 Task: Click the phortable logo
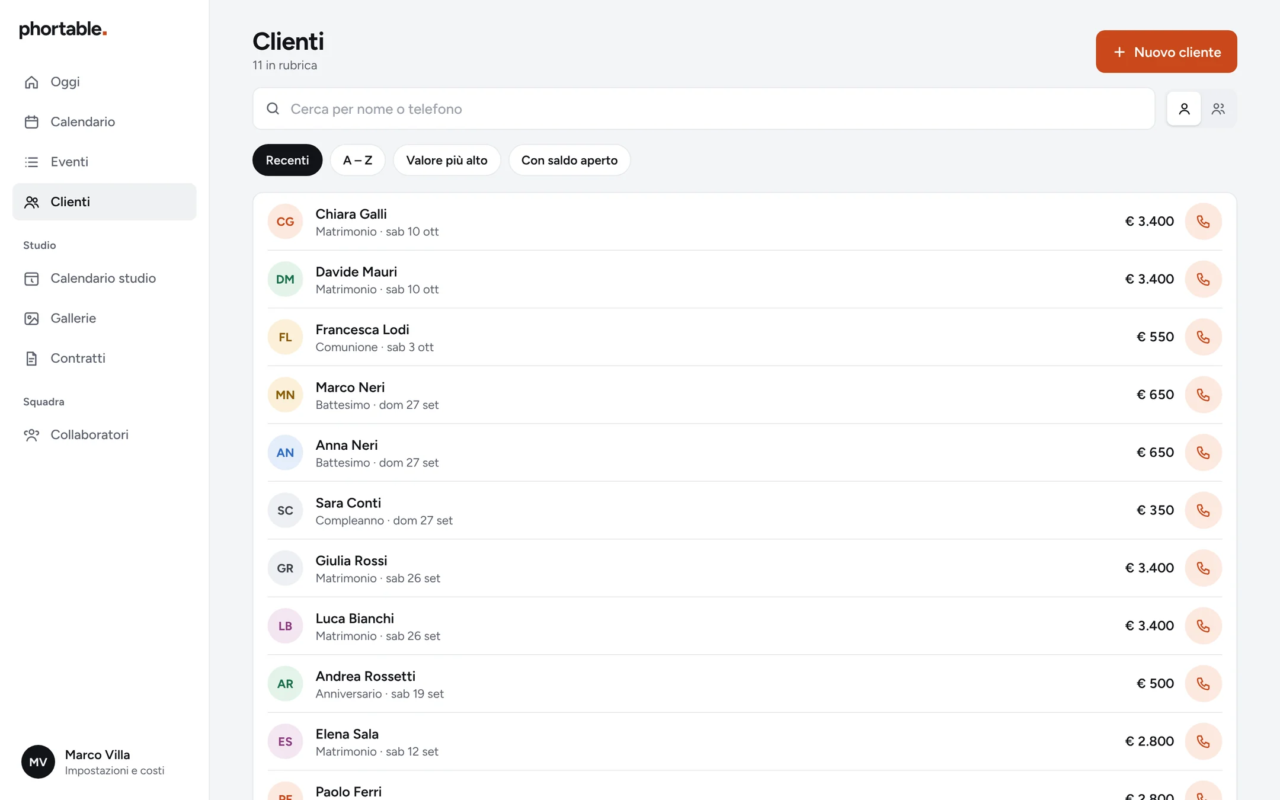pos(63,29)
